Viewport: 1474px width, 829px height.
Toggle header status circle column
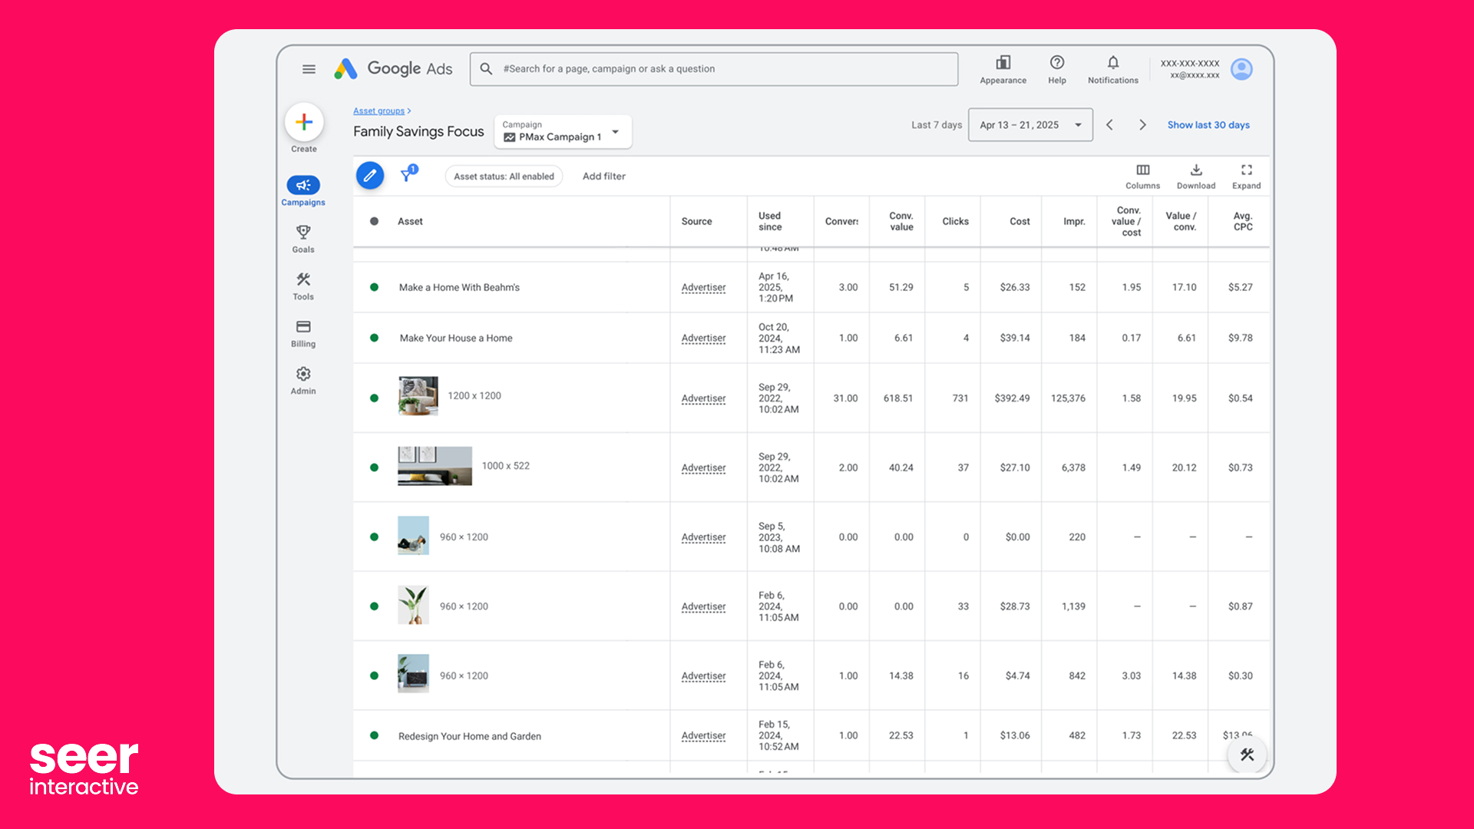point(375,221)
